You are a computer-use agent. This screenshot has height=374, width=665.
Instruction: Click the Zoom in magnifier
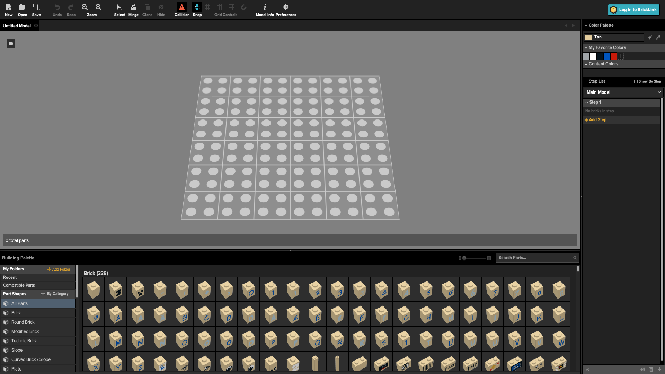click(x=99, y=7)
